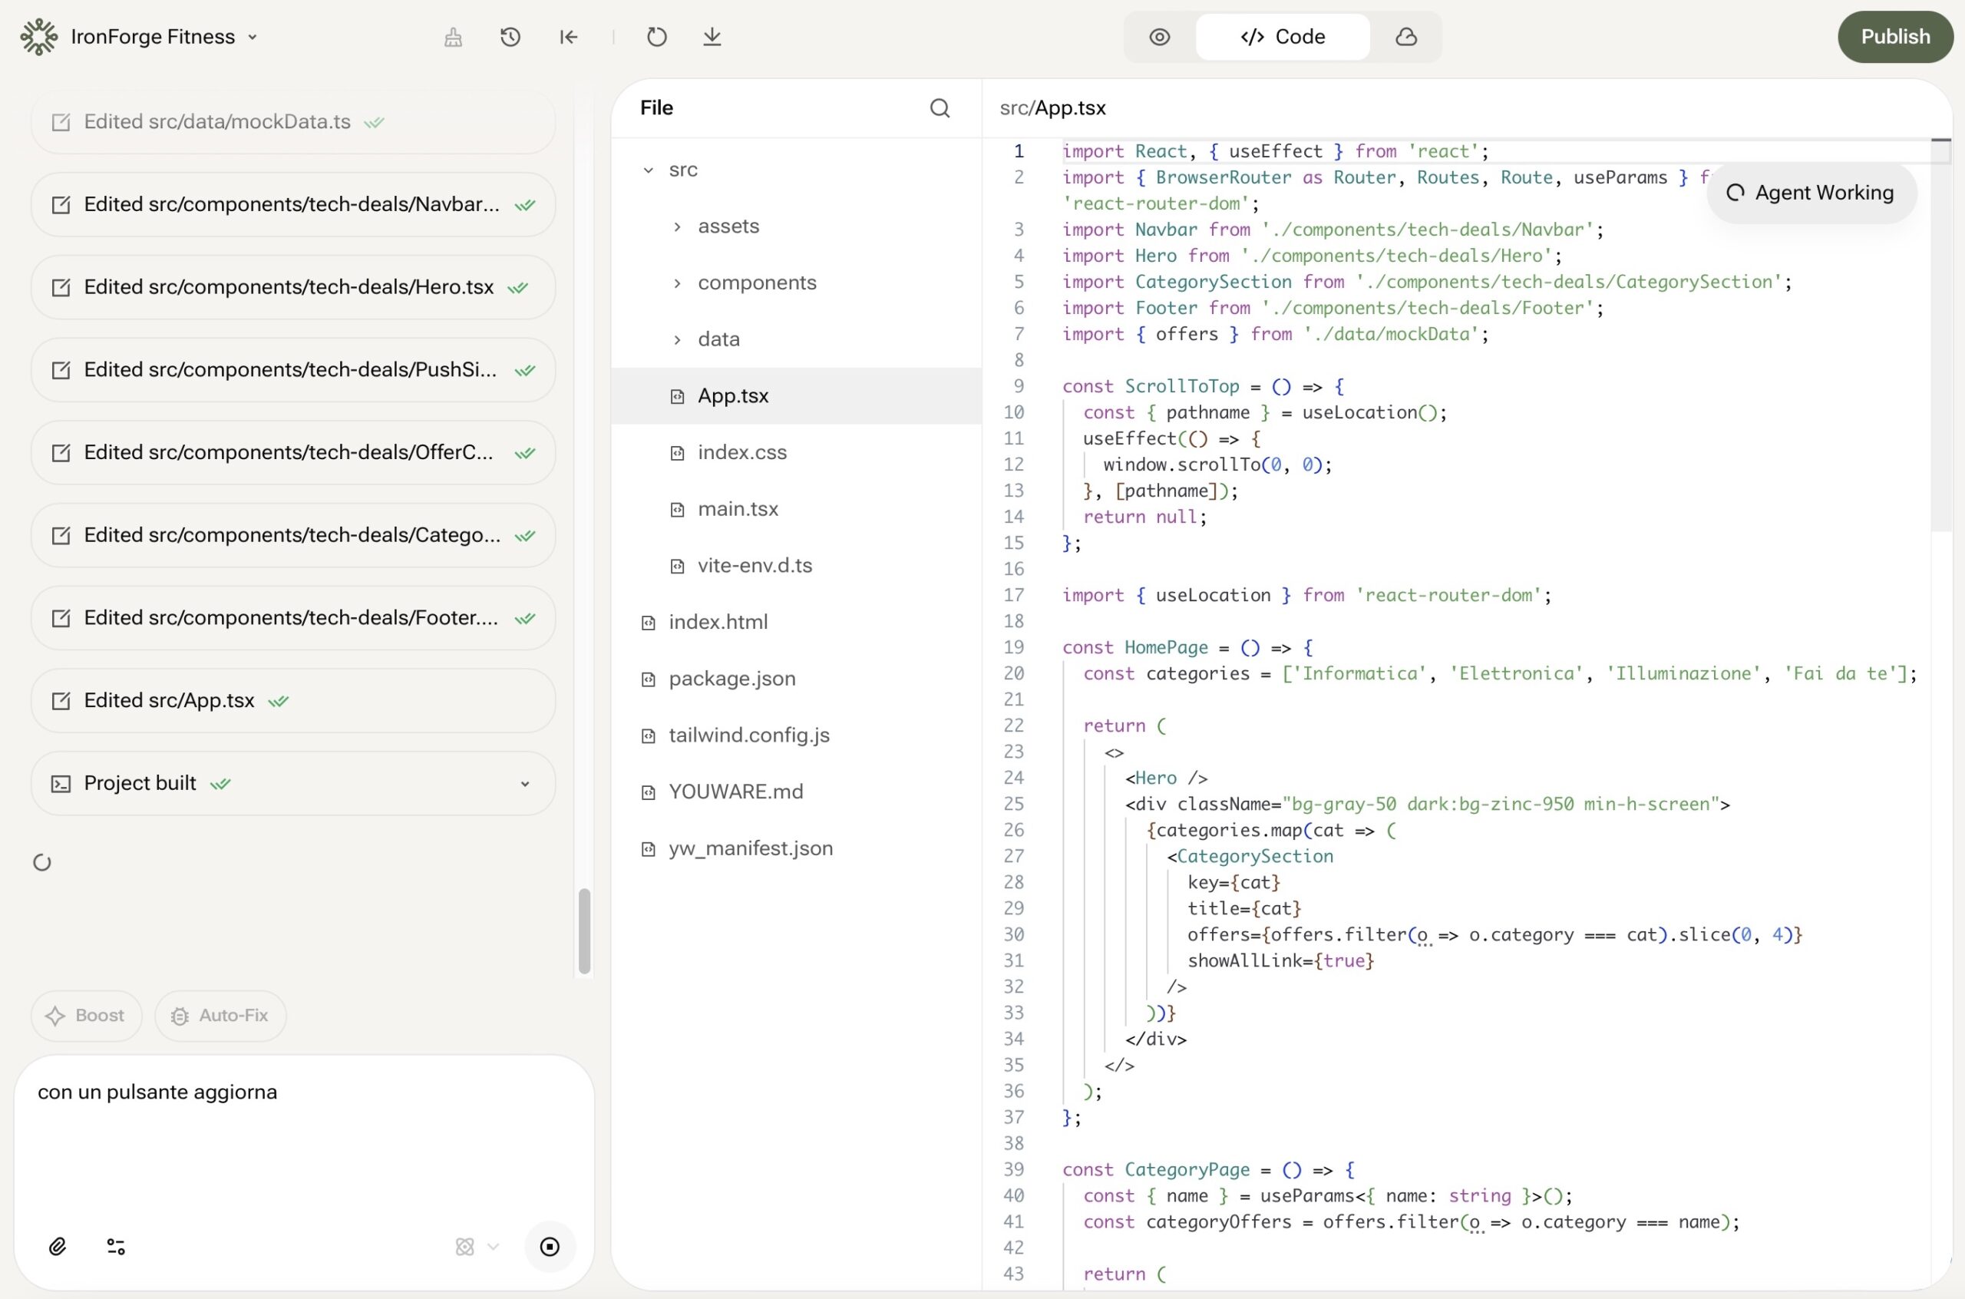Screen dimensions: 1965x1299
Task: Click the refresh icon in top toolbar
Action: 656,36
